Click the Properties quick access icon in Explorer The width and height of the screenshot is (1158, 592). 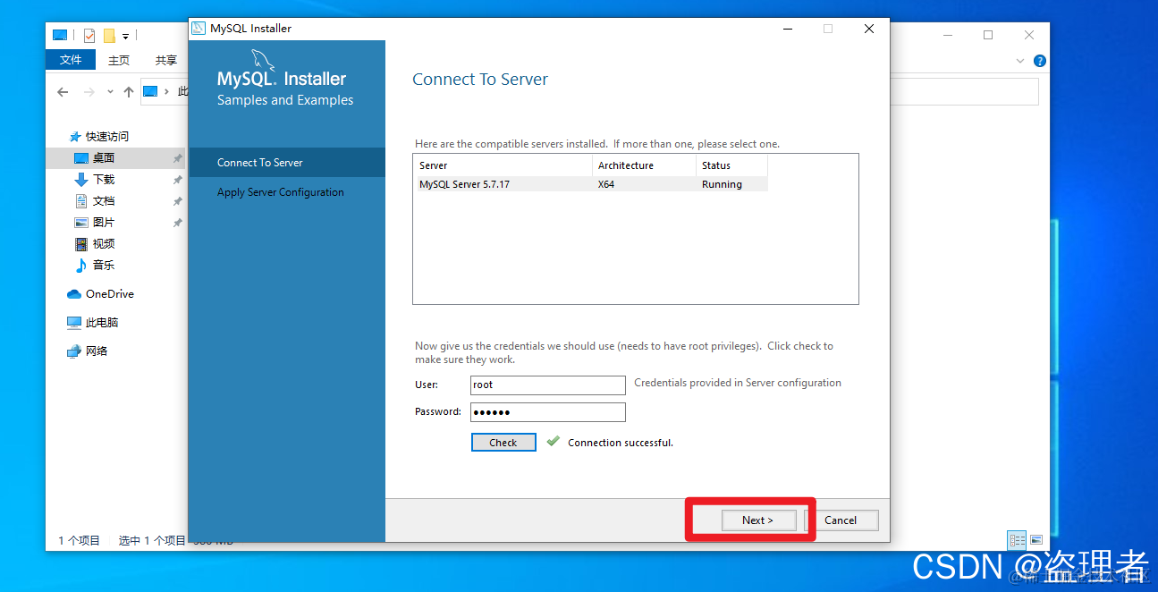[x=89, y=36]
